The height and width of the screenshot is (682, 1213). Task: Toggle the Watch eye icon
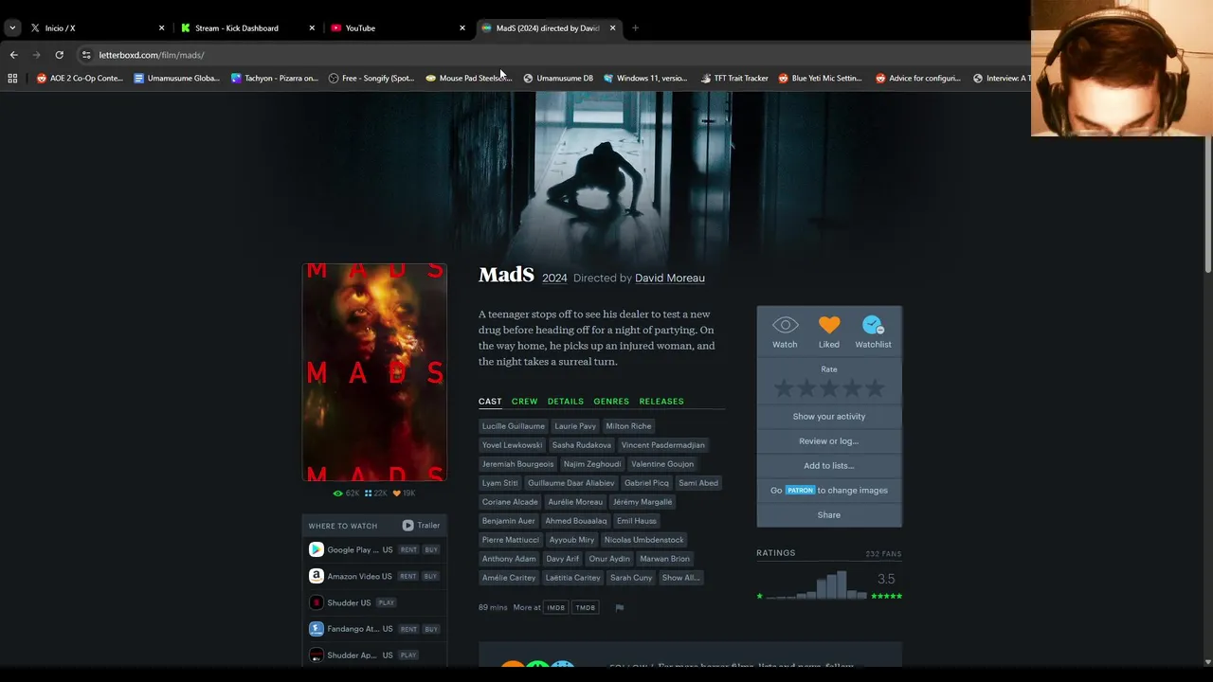pos(785,325)
